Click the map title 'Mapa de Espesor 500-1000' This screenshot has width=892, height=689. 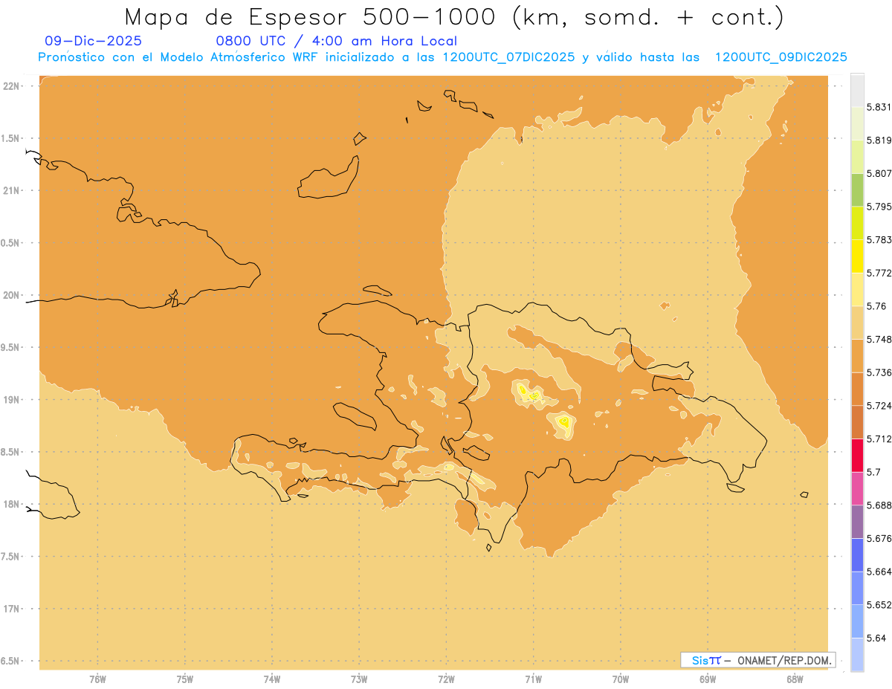pos(311,17)
